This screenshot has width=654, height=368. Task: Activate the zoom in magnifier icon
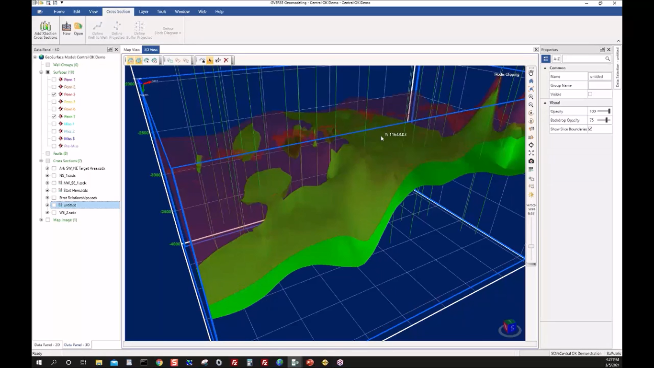(531, 97)
